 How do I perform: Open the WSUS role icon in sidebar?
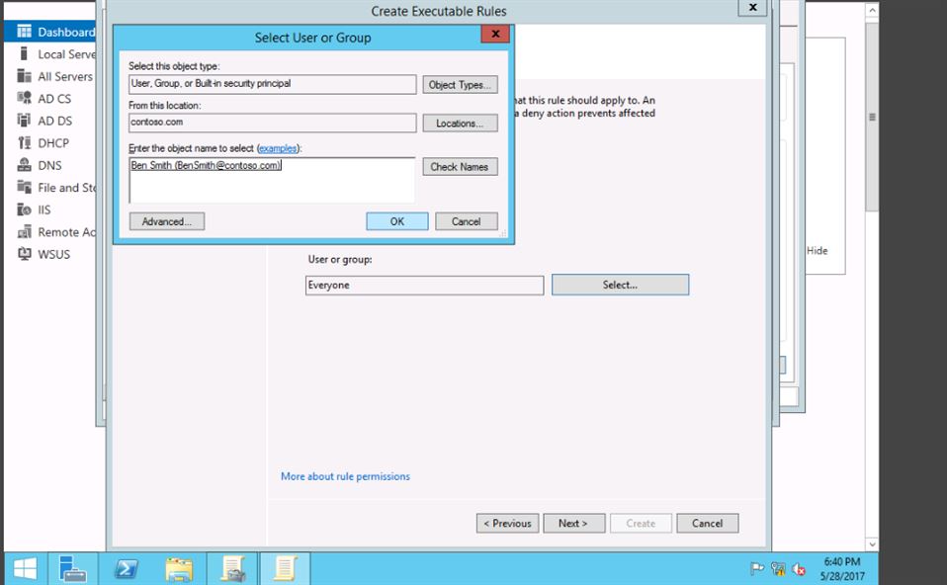tap(24, 254)
